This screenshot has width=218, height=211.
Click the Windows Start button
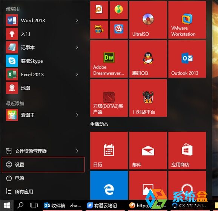click(7, 205)
